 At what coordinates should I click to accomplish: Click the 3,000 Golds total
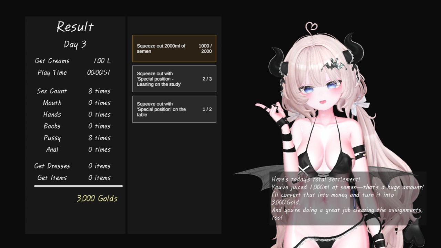pyautogui.click(x=97, y=199)
